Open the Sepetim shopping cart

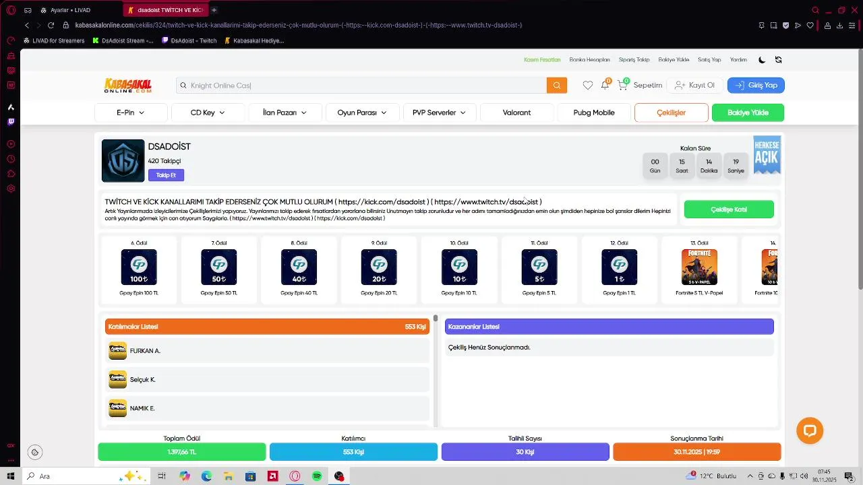tap(640, 86)
